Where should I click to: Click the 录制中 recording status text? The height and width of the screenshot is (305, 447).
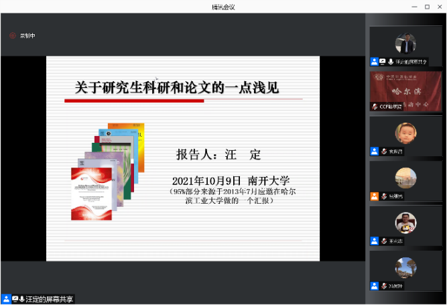coord(27,36)
